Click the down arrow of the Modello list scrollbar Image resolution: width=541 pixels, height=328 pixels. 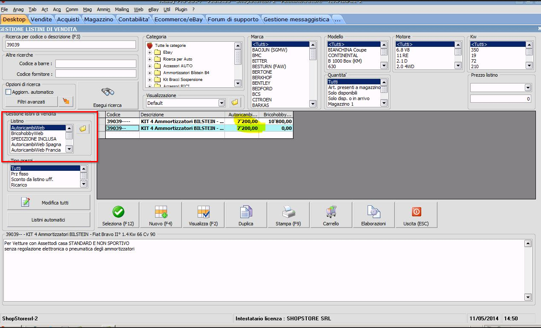pos(384,66)
